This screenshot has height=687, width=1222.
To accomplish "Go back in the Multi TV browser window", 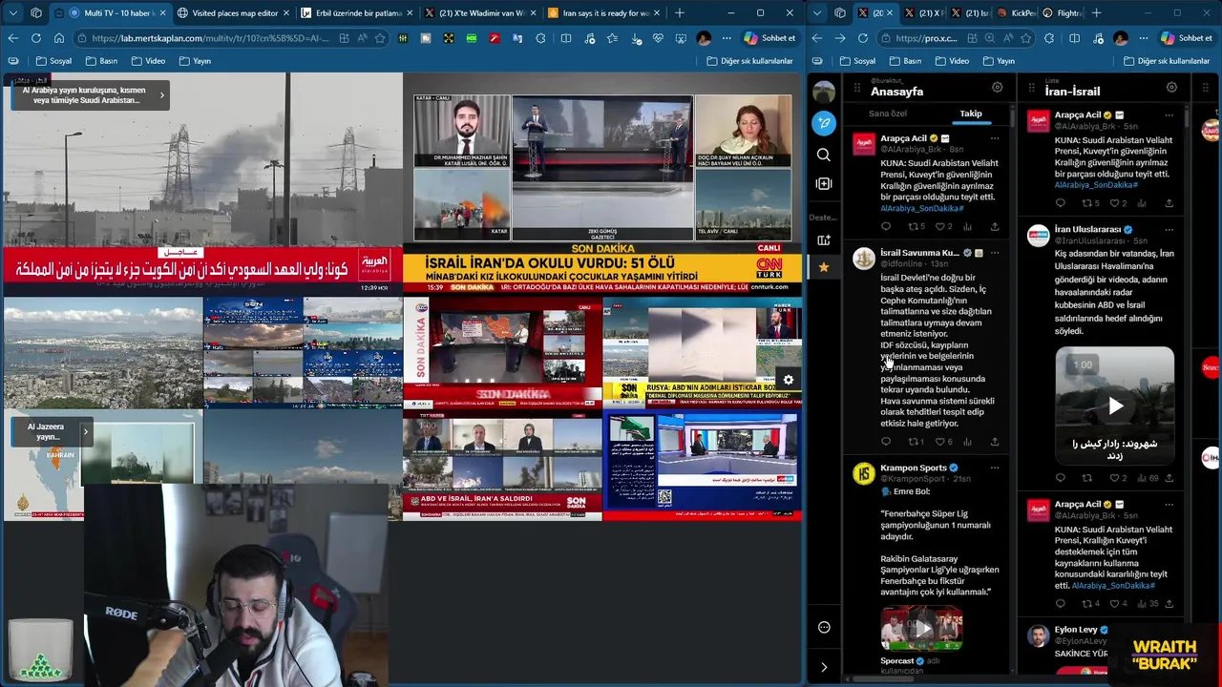I will 12,38.
